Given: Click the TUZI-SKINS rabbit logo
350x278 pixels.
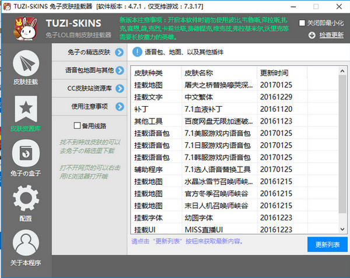Looking at the screenshot, I should point(25,29).
